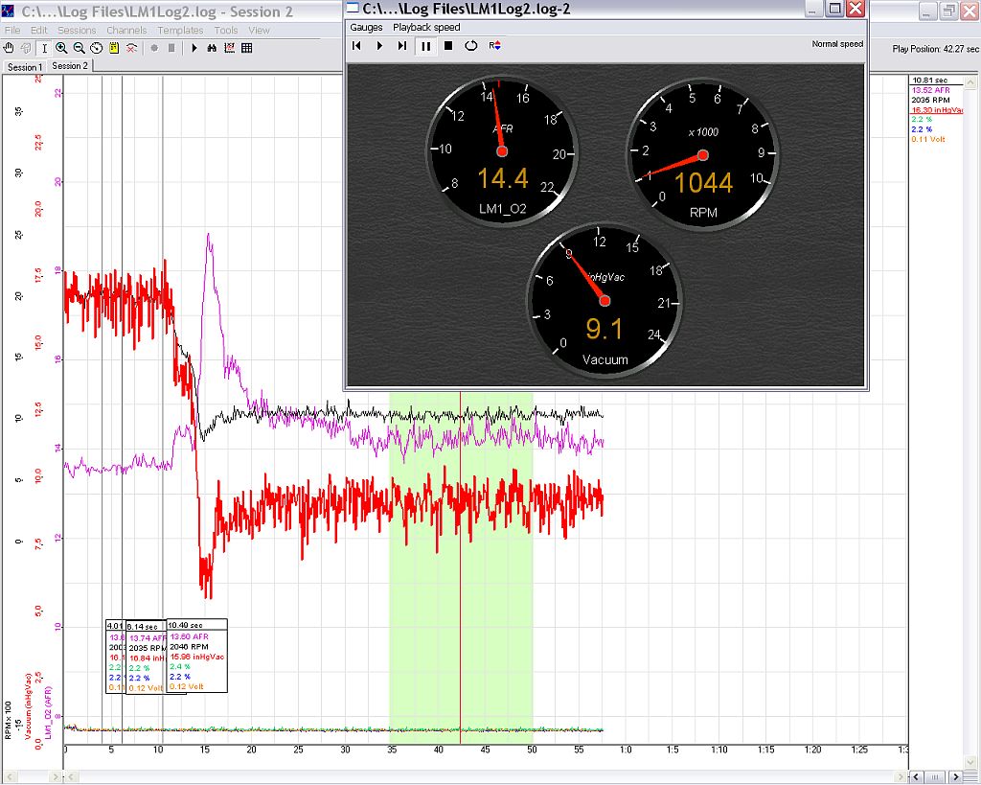The height and width of the screenshot is (785, 981).
Task: Click the 10.49 sec cursor data box
Action: click(196, 656)
